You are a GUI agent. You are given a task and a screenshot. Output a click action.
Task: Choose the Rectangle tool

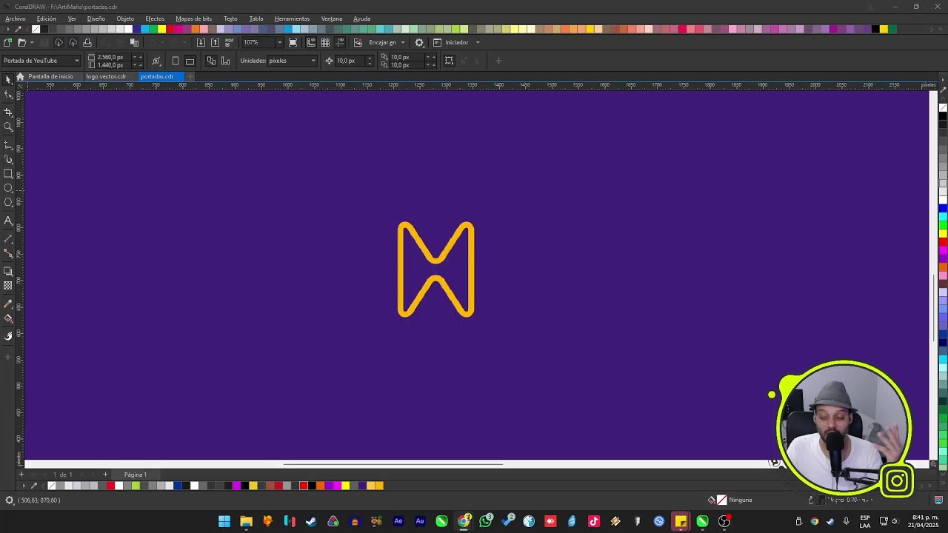[x=8, y=174]
